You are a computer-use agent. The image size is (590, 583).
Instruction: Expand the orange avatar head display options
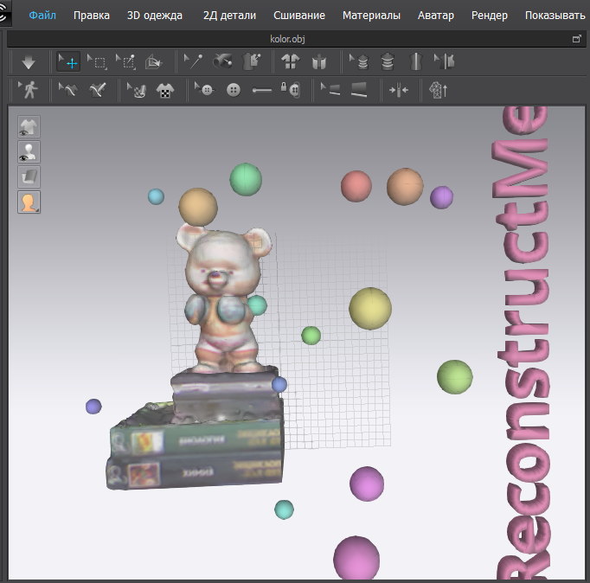[x=29, y=202]
